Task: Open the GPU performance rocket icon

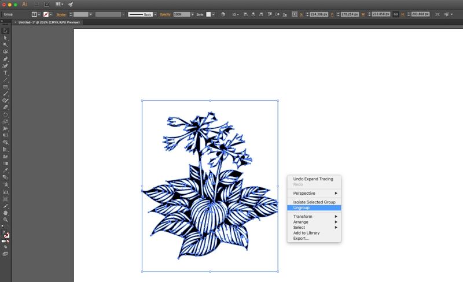Action: (x=71, y=4)
